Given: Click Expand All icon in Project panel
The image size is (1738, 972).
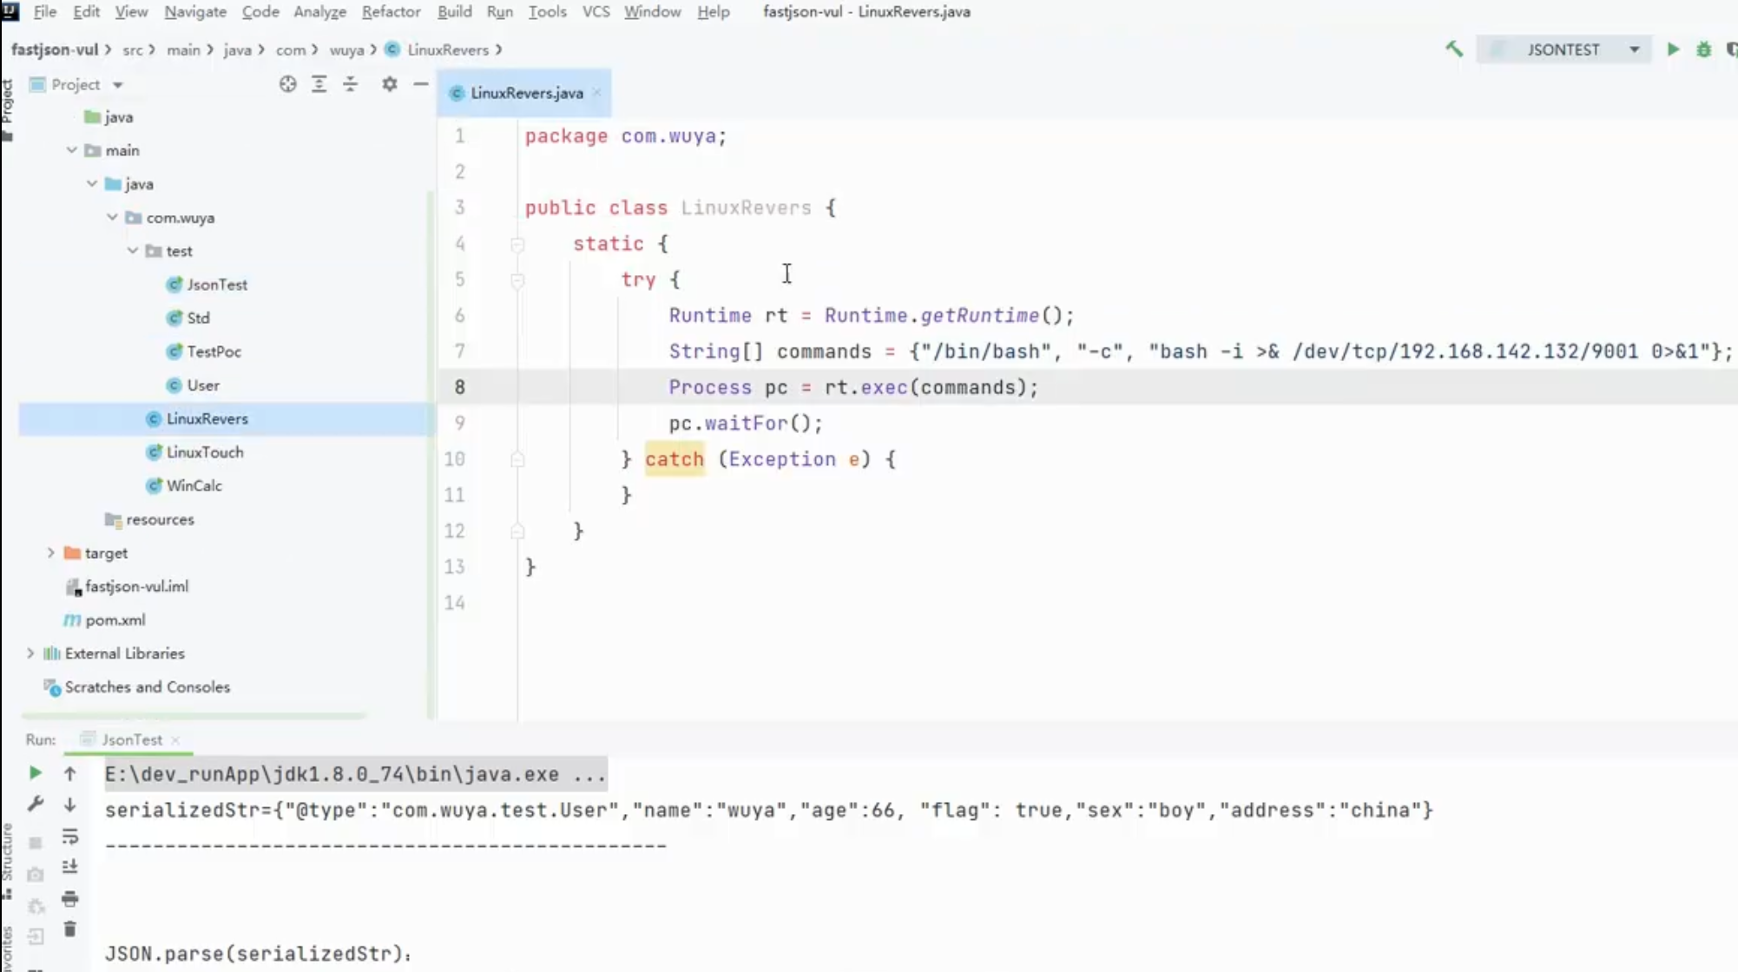Looking at the screenshot, I should [x=319, y=84].
